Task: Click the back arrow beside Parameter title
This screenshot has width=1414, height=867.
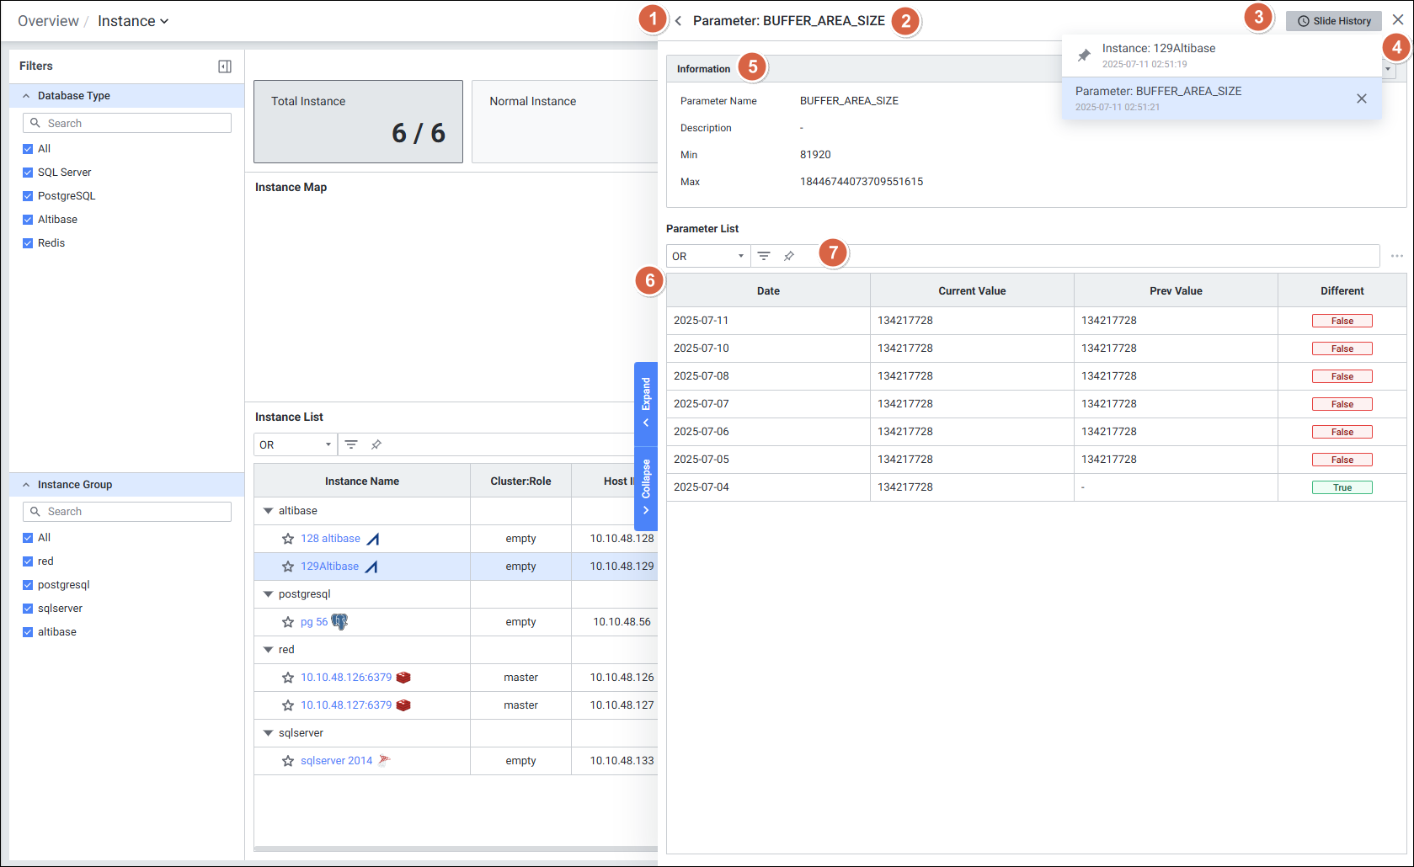Action: (678, 21)
